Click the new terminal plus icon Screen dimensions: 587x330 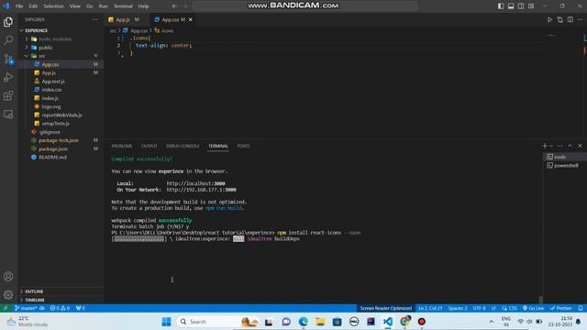[x=545, y=146]
